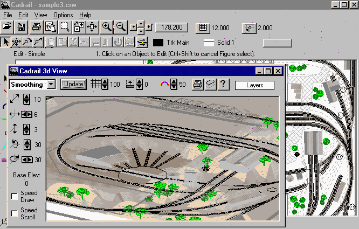Image resolution: width=359 pixels, height=229 pixels.
Task: Click the copy overlapping-squares icon
Action: point(62,42)
